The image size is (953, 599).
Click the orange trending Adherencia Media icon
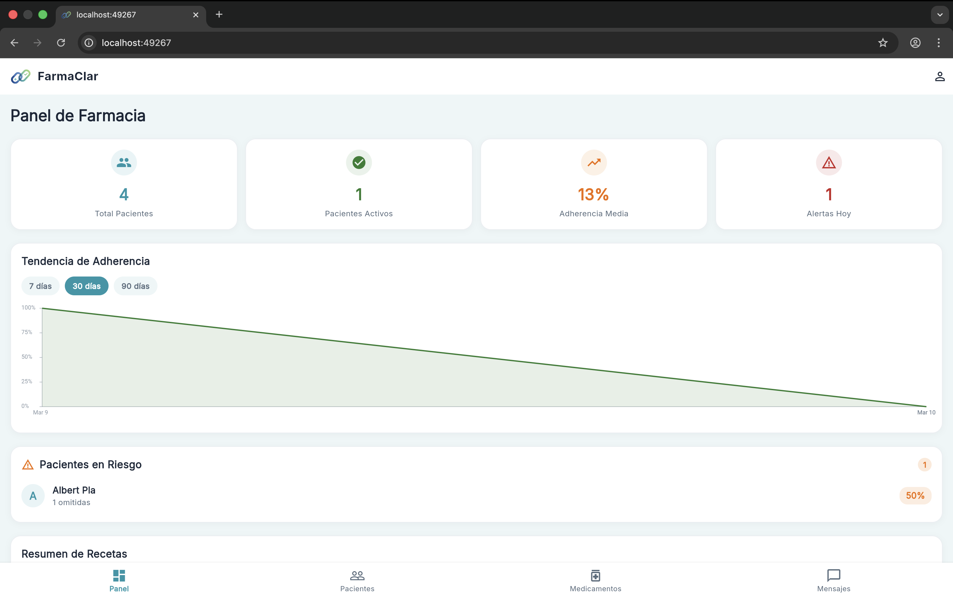[594, 163]
